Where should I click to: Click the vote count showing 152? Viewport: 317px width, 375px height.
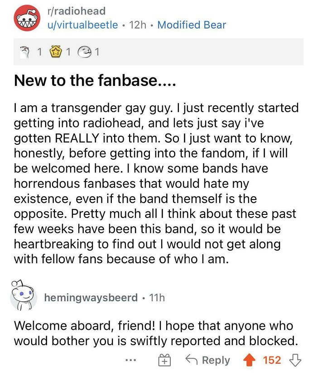point(272,360)
